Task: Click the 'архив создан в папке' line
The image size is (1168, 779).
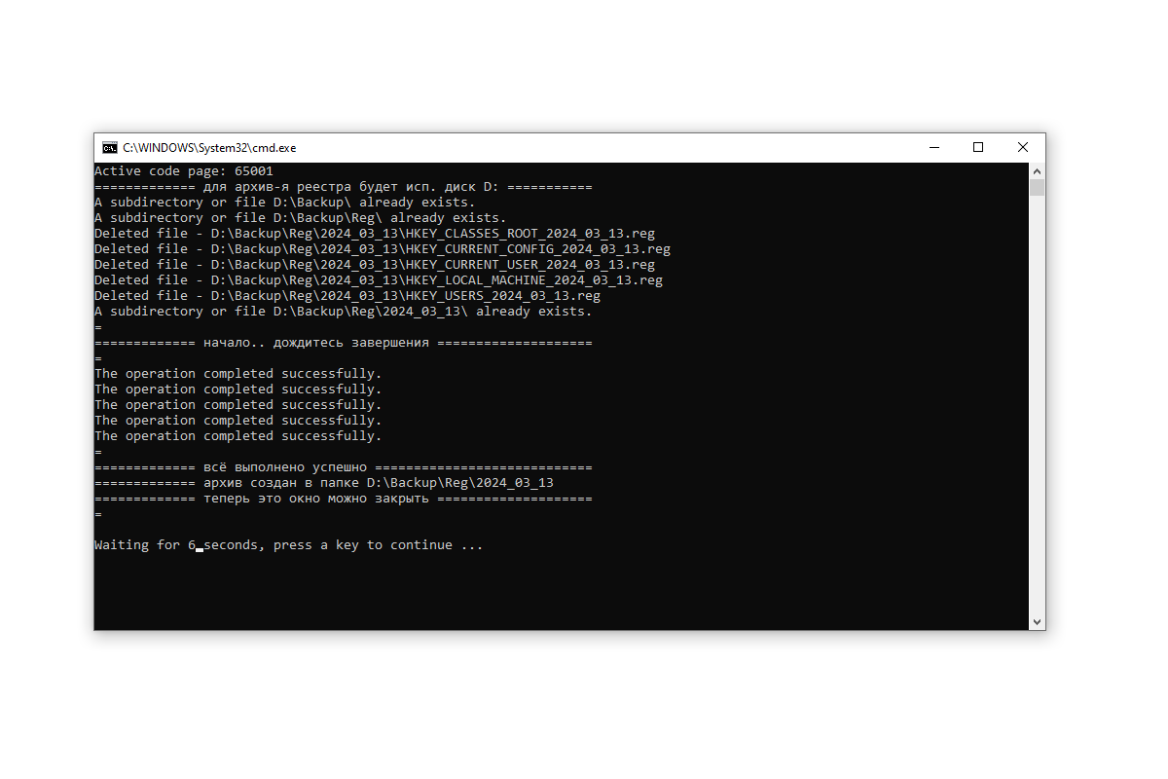Action: [x=324, y=483]
